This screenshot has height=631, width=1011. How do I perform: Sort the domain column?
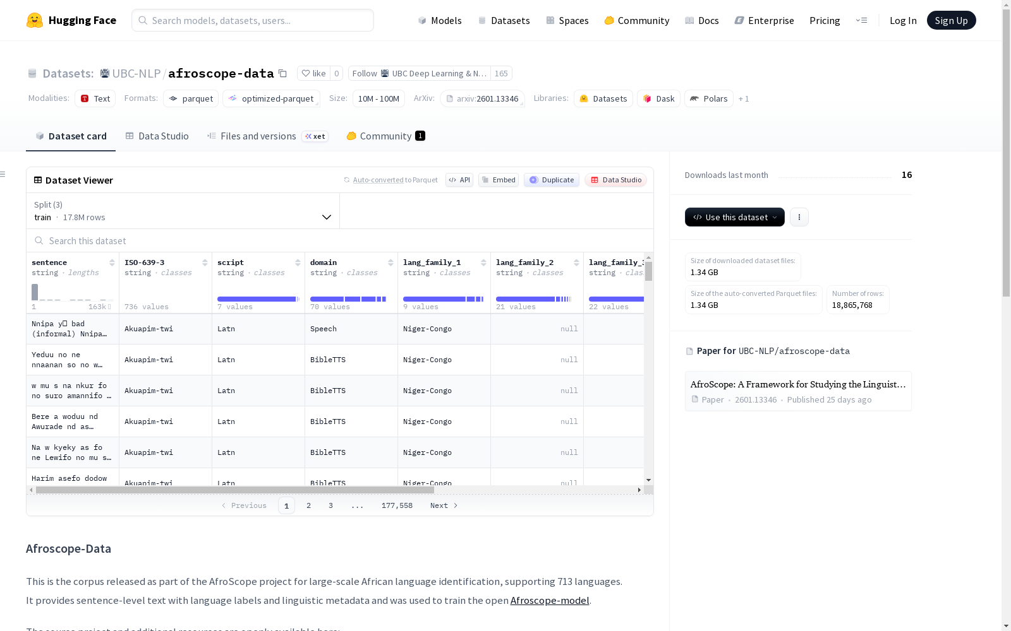click(x=390, y=262)
